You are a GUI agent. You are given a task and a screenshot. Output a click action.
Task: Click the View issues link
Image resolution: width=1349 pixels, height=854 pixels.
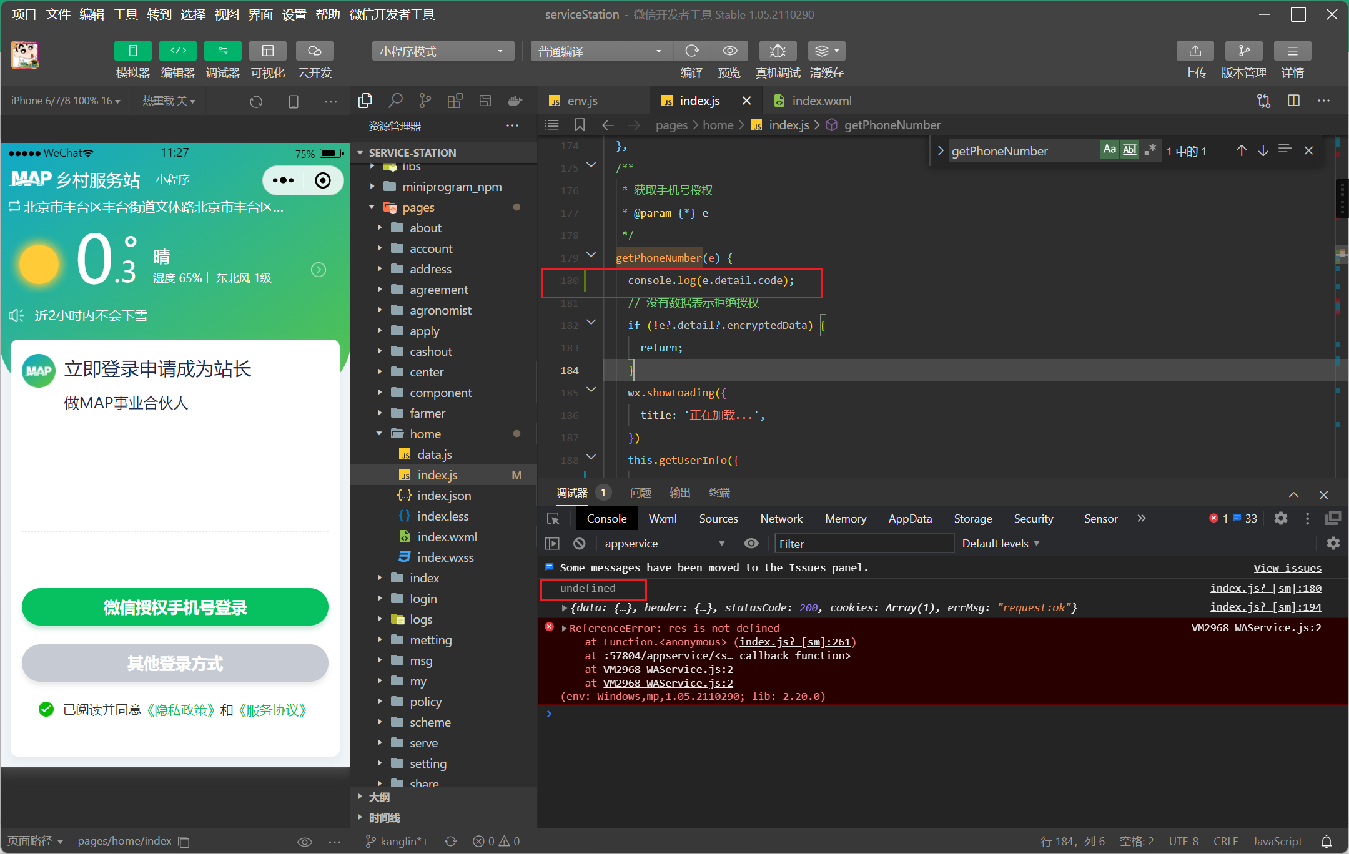point(1287,567)
